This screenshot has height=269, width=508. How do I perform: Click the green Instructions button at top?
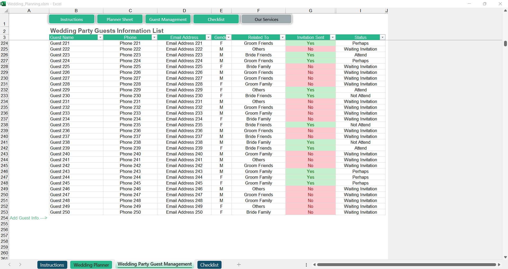(x=72, y=19)
